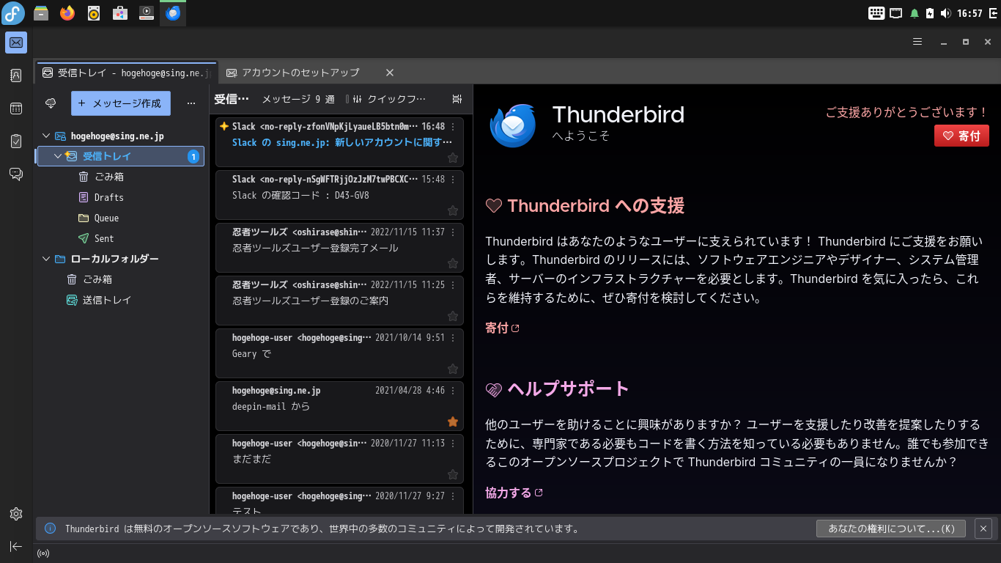Star the 'Geary で' message
Image resolution: width=1001 pixels, height=563 pixels.
pyautogui.click(x=453, y=369)
